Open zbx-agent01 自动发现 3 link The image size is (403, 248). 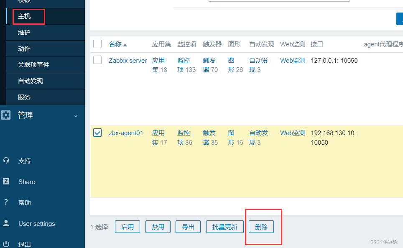tap(258, 138)
